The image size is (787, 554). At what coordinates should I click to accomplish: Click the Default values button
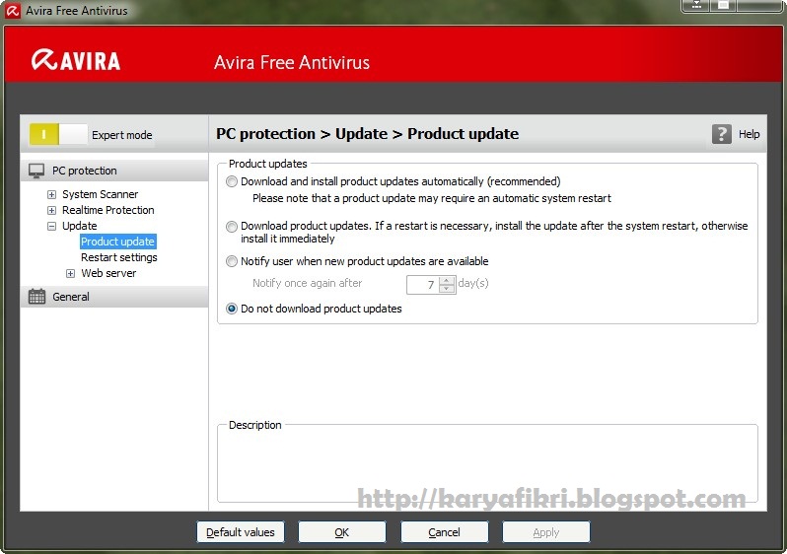click(241, 532)
